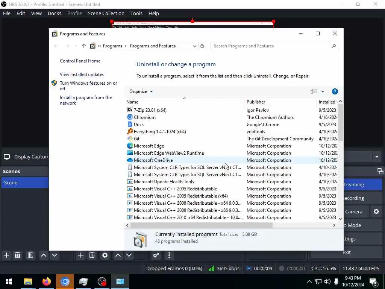The height and width of the screenshot is (289, 385).
Task: Open the Scene Collection menu
Action: click(106, 13)
